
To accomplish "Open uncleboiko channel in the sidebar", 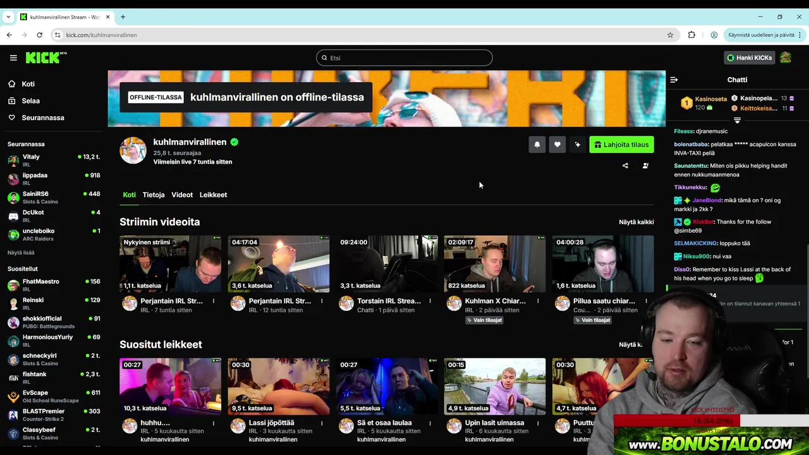I will (54, 234).
